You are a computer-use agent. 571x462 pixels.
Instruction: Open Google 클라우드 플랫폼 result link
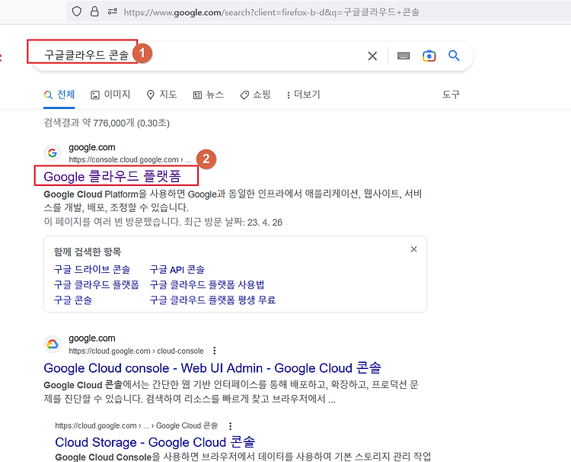112,176
